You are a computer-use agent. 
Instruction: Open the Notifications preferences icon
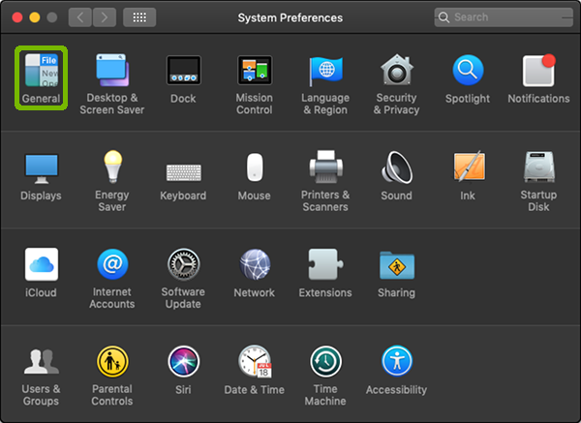538,71
